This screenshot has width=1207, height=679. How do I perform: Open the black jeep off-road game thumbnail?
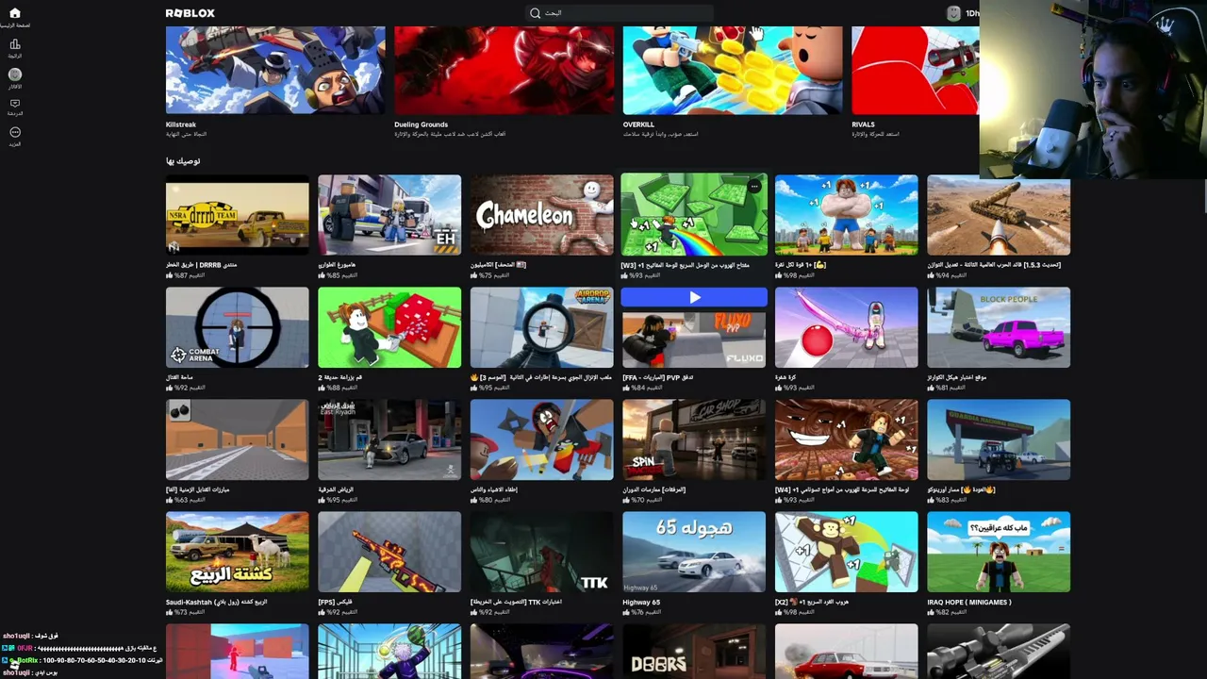pyautogui.click(x=999, y=439)
